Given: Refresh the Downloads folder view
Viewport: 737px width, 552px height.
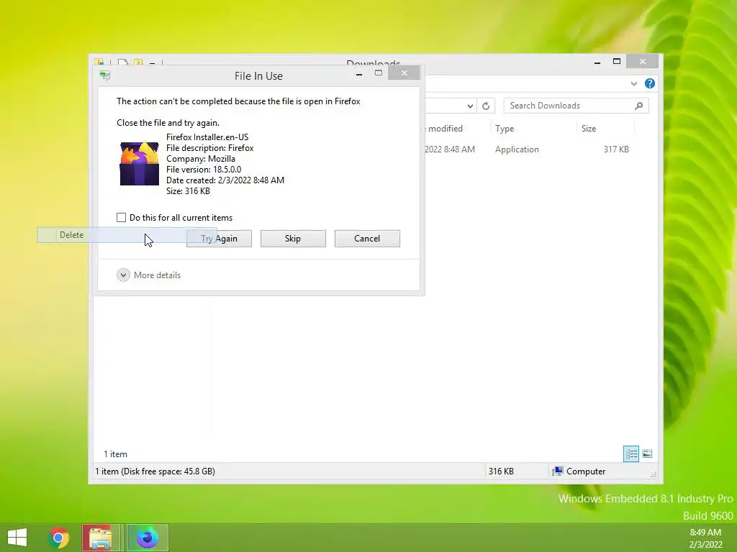Looking at the screenshot, I should (486, 106).
